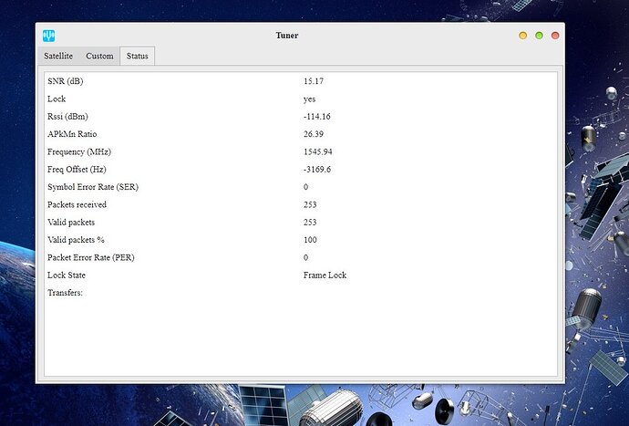Click the 'Rssi (dBm)' label
This screenshot has height=426, width=629.
(x=67, y=117)
